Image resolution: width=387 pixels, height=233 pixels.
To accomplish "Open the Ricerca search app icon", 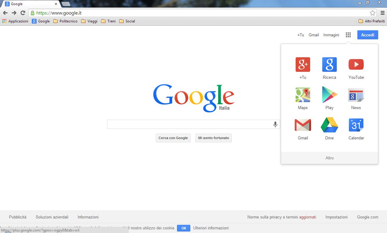I will tap(330, 65).
